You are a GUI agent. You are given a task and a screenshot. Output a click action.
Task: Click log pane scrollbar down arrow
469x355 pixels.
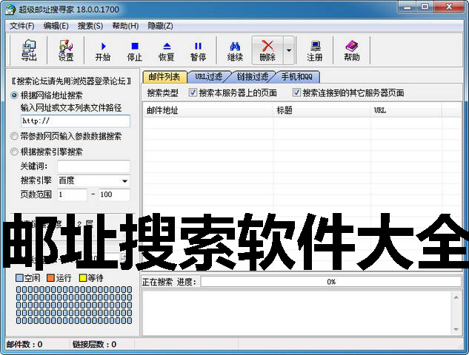[456, 329]
